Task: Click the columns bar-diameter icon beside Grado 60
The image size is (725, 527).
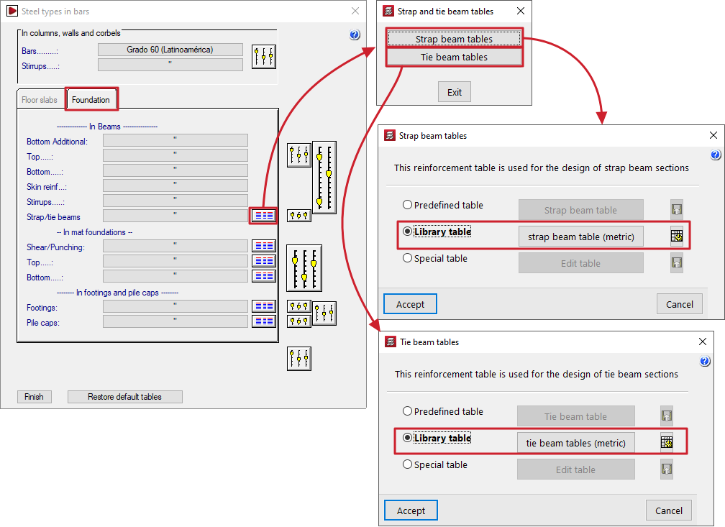Action: pos(264,57)
